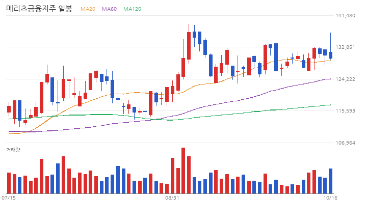Click the 141,480 price axis label
The height and width of the screenshot is (224, 367).
point(345,15)
